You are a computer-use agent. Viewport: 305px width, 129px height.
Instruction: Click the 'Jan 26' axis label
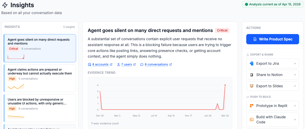tap(208, 116)
